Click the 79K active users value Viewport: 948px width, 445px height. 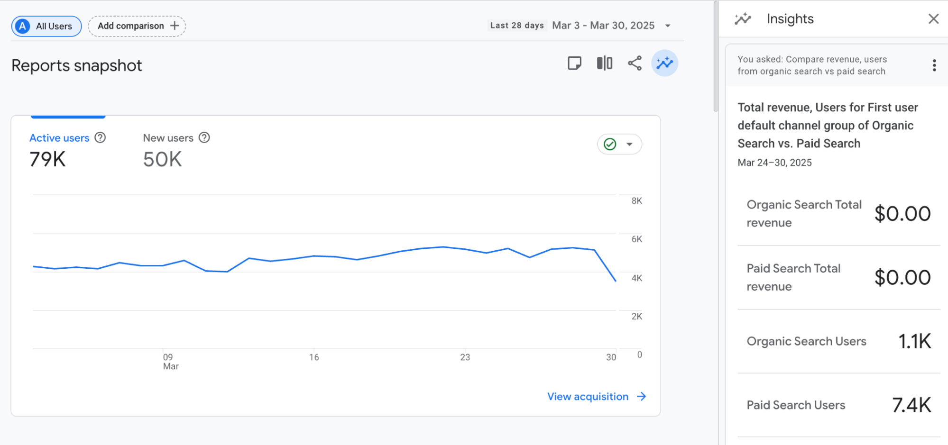pyautogui.click(x=47, y=159)
